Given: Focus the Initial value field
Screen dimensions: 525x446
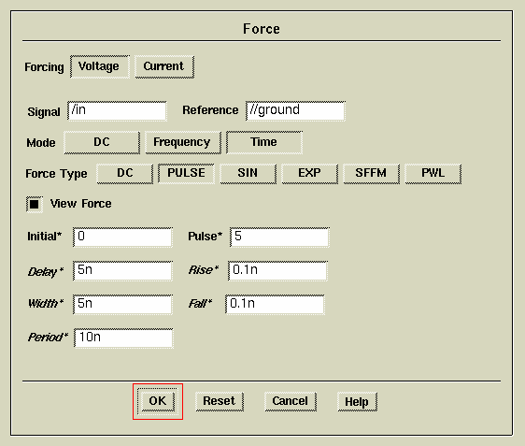Looking at the screenshot, I should point(122,237).
